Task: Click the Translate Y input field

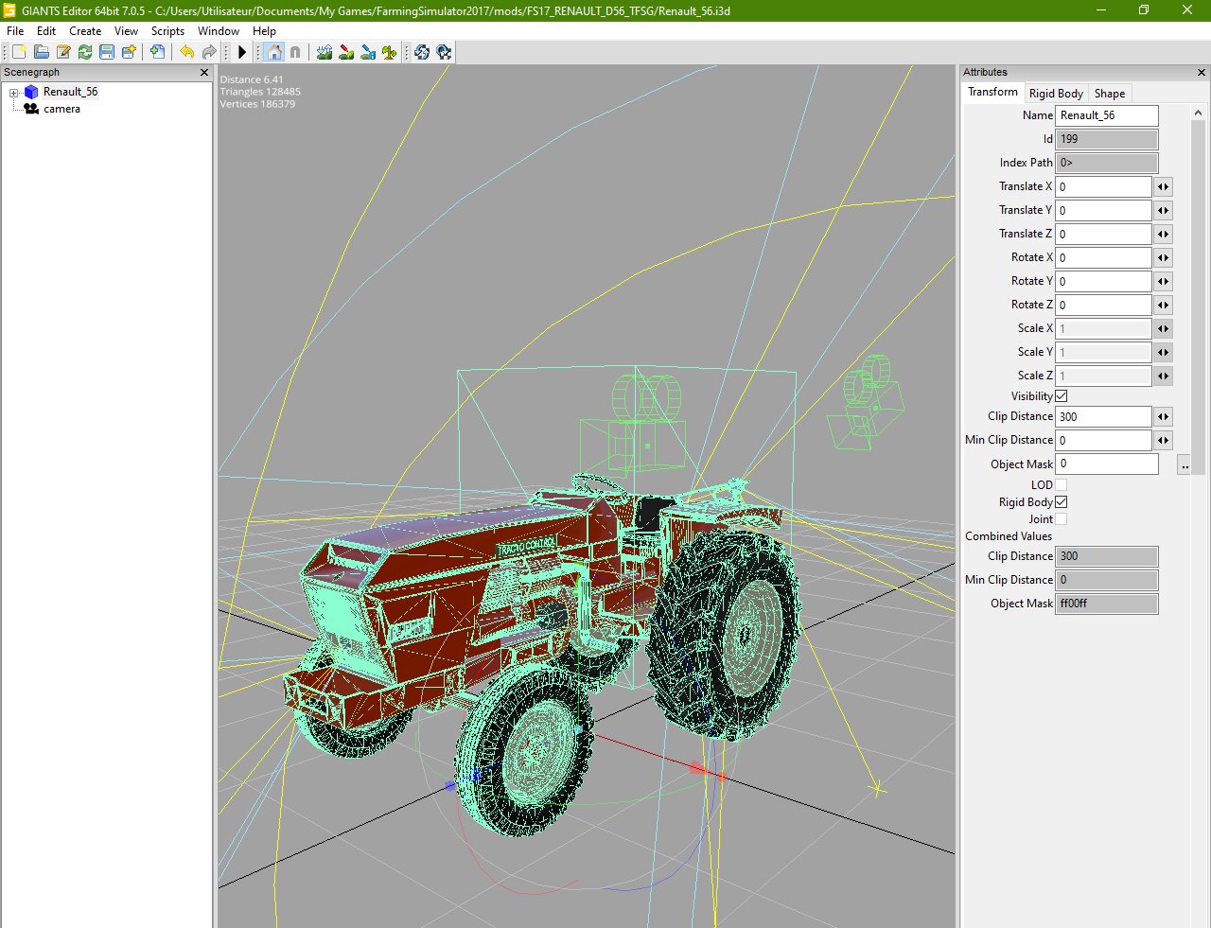Action: tap(1103, 210)
